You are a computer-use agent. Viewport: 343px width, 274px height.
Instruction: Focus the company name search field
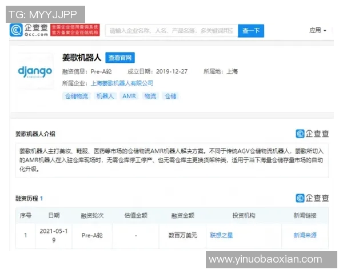point(171,31)
